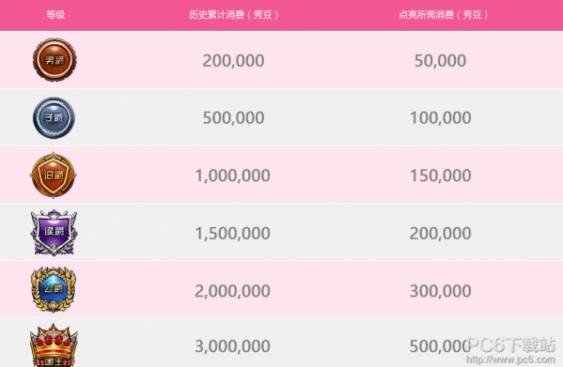This screenshot has height=367, width=563.
Task: Click the 点亮所需消费 column header
Action: tap(443, 15)
